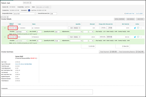Click Quantity Per Refill field showing 73.00
Screen dimensions: 146x97
coord(57,41)
